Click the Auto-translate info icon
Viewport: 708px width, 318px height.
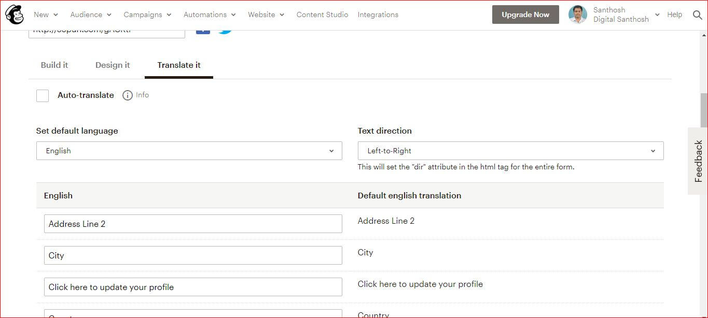tap(128, 95)
